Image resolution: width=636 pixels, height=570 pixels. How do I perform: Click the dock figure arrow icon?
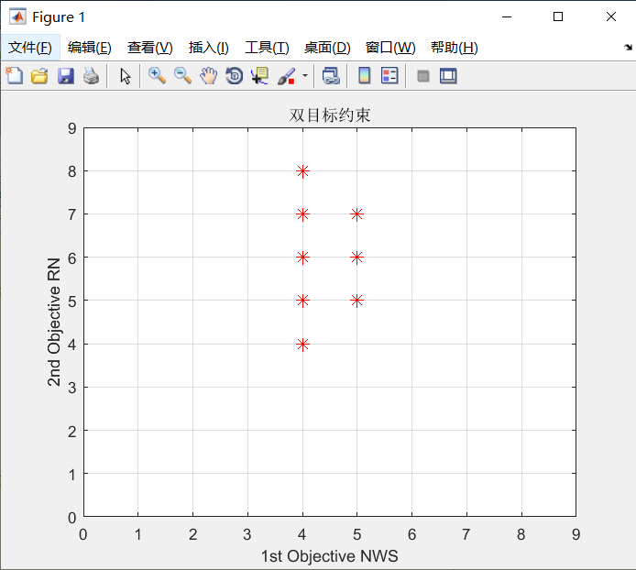[x=628, y=48]
